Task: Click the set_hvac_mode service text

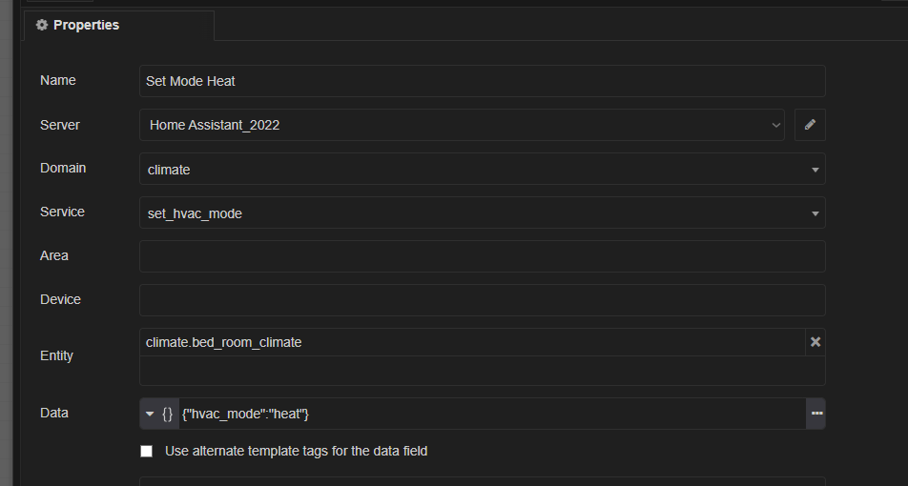Action: click(195, 213)
